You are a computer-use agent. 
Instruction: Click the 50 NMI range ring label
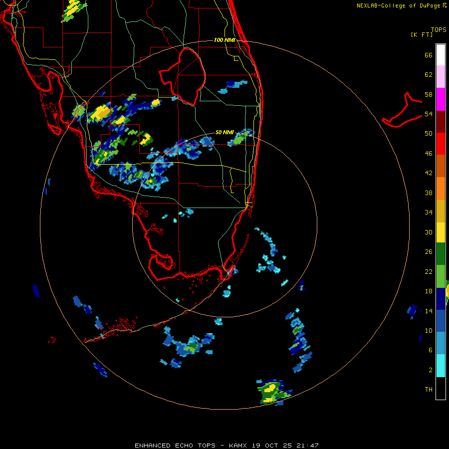[x=224, y=132]
